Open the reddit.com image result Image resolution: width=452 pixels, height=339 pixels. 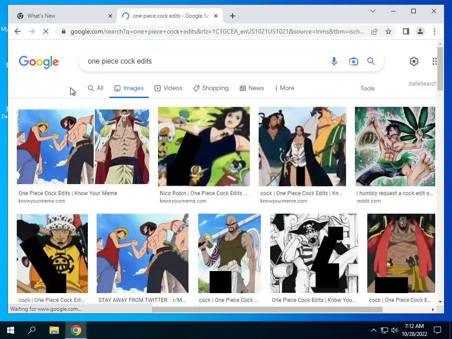(x=395, y=147)
